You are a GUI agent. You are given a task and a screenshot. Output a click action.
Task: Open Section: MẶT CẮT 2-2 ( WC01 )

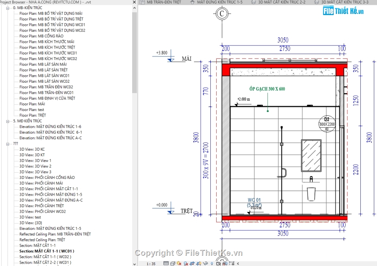point(45,263)
